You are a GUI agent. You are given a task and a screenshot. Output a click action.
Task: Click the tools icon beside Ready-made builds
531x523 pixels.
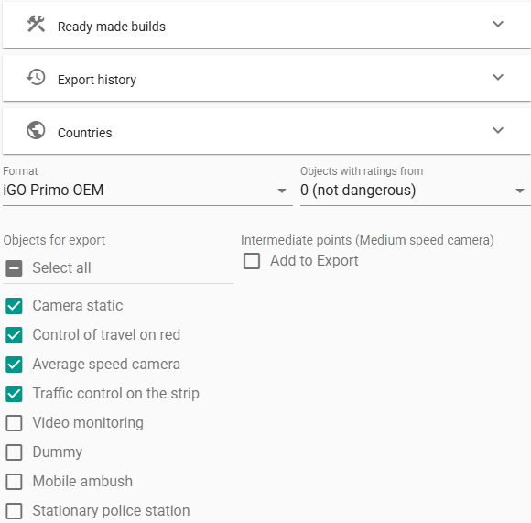(36, 24)
